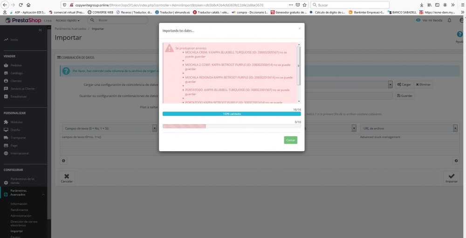Click the error list scrollbar
This screenshot has width=466, height=238.
point(299,66)
